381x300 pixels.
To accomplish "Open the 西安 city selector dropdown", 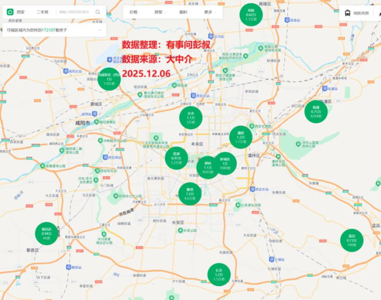I will click(x=22, y=12).
